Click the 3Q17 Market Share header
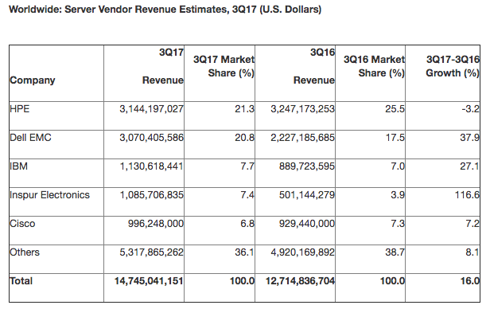 [x=224, y=66]
